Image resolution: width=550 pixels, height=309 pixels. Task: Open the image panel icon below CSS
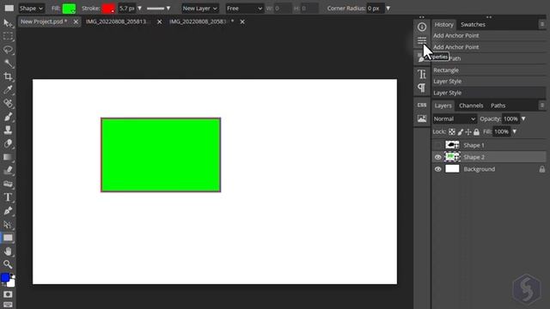422,118
